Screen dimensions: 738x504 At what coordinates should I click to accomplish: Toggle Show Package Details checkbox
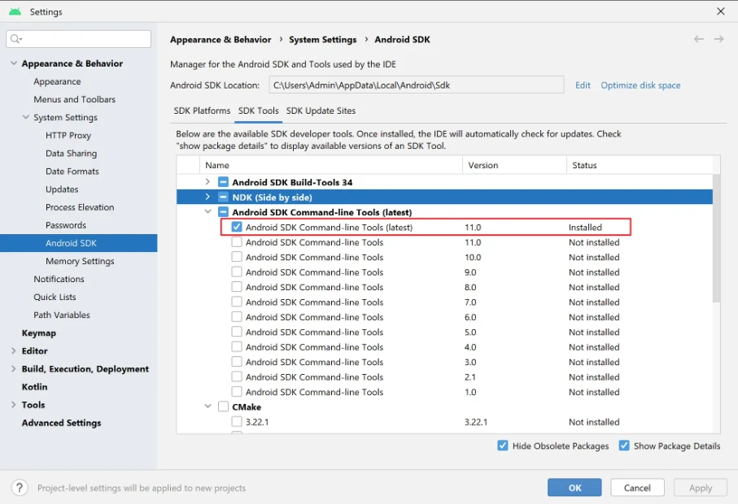[x=624, y=445]
